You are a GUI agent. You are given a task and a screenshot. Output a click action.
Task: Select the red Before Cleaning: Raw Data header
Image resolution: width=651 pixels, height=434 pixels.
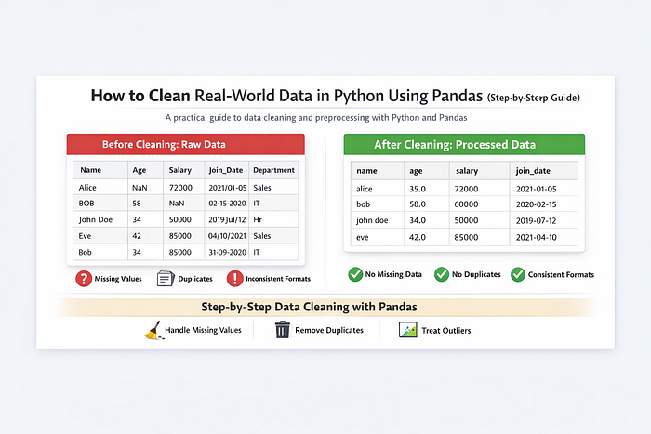186,144
